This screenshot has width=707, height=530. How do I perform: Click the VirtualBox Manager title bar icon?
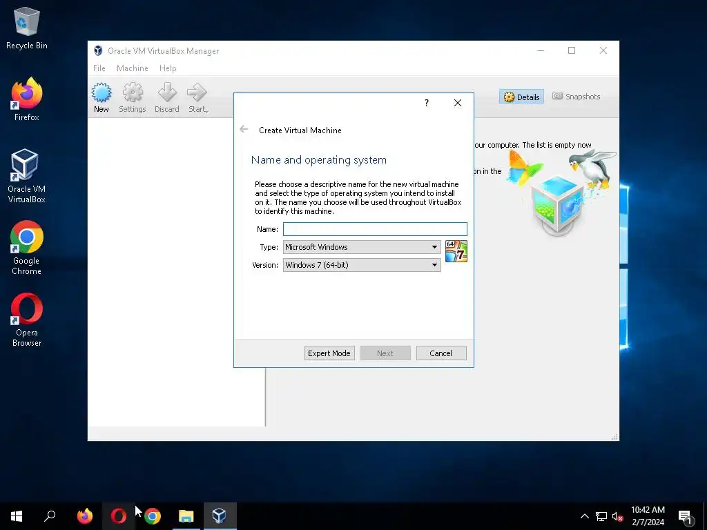98,50
